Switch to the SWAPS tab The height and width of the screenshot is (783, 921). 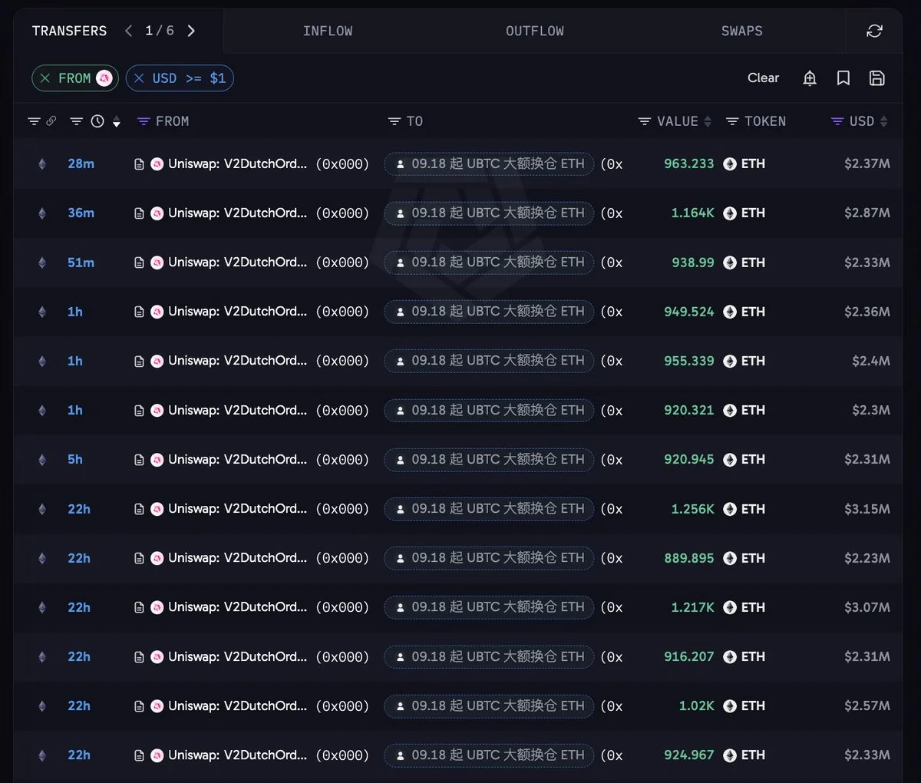click(x=742, y=31)
